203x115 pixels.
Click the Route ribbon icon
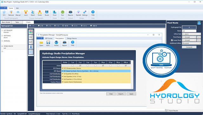pyautogui.click(x=47, y=13)
